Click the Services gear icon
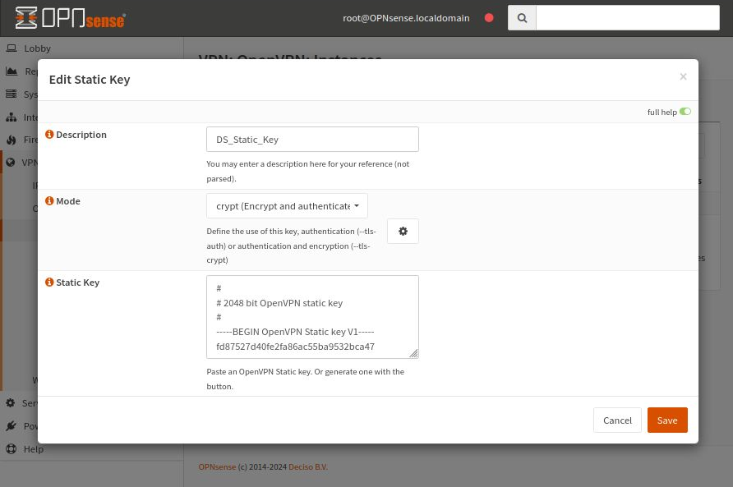733x487 pixels. coord(11,402)
